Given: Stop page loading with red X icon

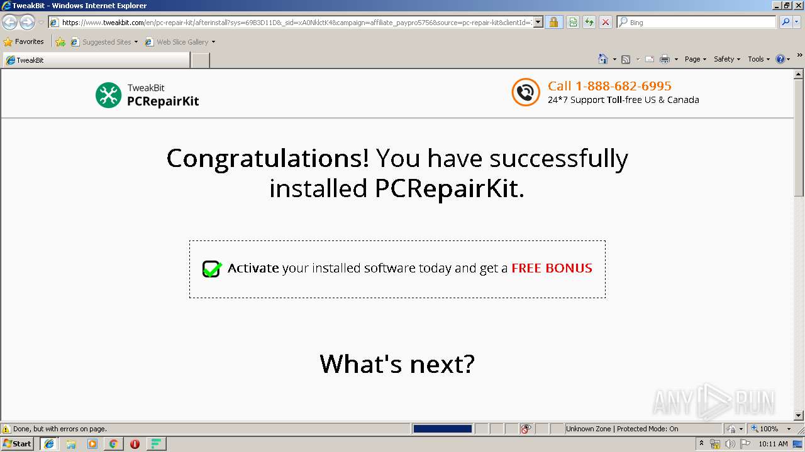Looking at the screenshot, I should (605, 23).
